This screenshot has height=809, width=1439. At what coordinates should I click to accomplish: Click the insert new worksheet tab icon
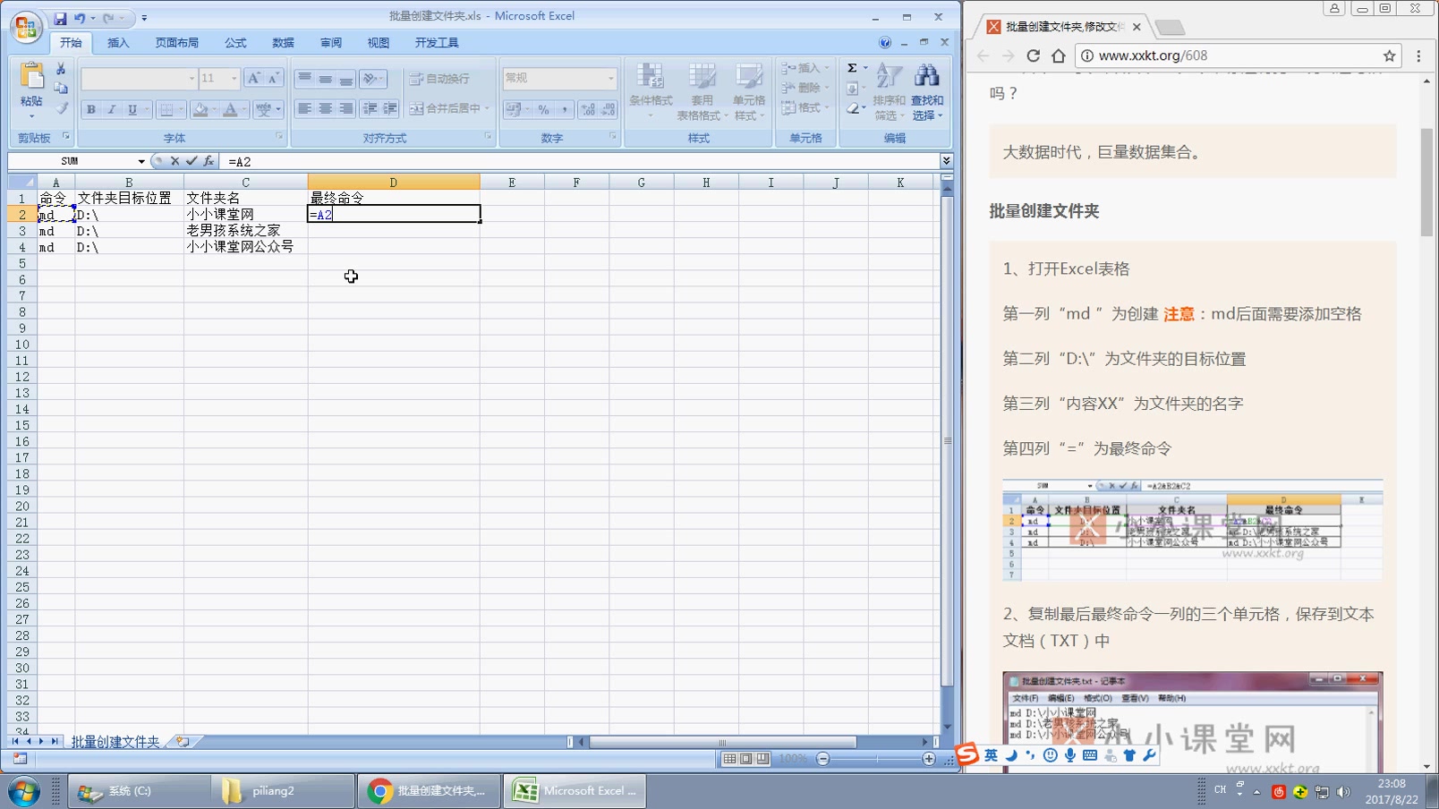[x=183, y=742]
